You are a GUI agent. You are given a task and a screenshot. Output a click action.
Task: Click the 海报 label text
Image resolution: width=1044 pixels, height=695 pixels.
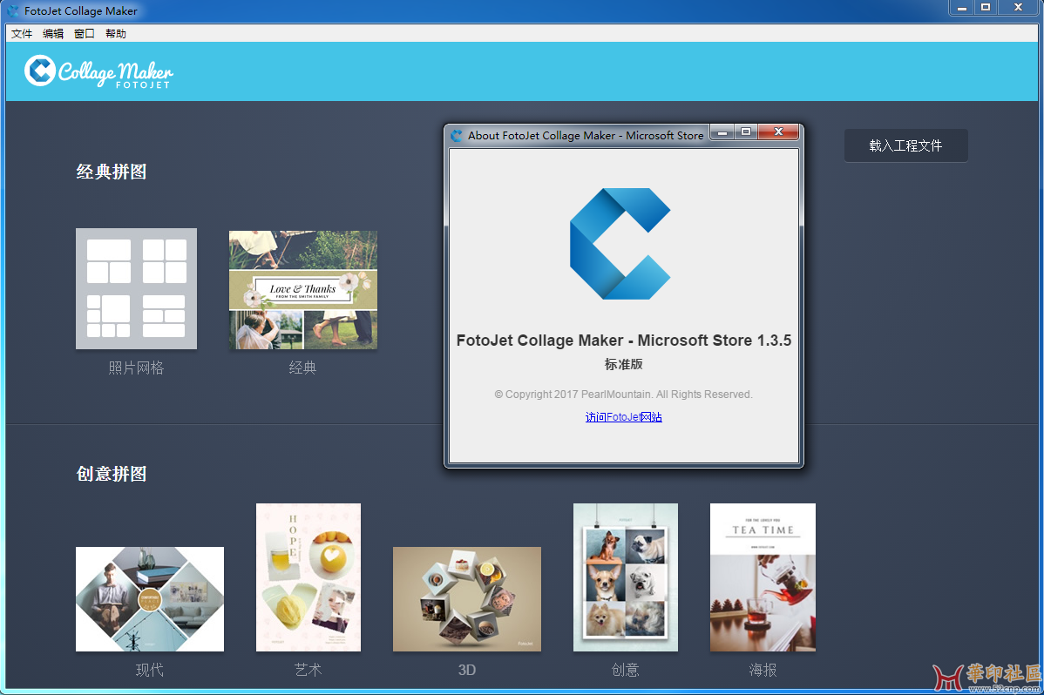click(763, 670)
